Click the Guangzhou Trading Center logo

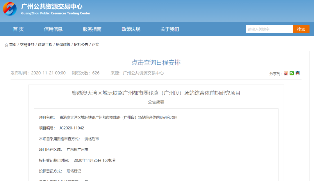(x=10, y=9)
